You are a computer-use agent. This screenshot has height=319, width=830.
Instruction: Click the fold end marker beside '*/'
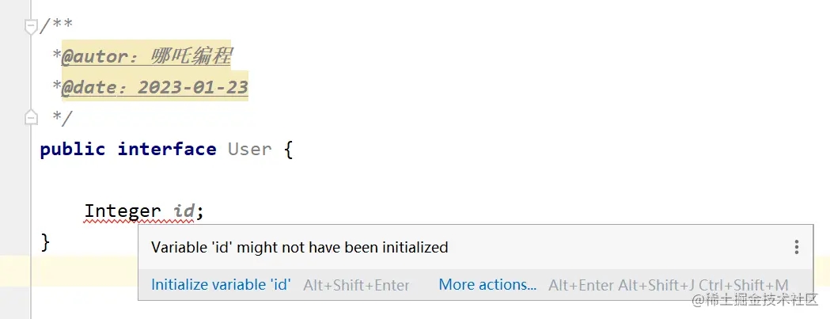coord(31,118)
